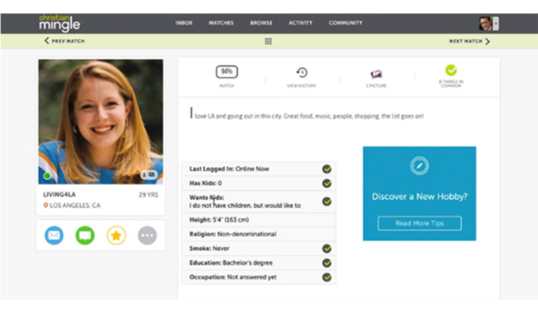This screenshot has height=314, width=538.
Task: Toggle the checkmark beside Last Logged In
Action: click(x=327, y=168)
